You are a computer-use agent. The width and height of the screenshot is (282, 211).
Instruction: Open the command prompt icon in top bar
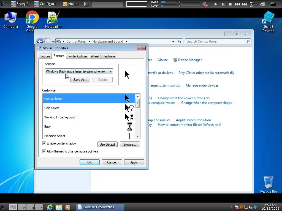(x=87, y=4)
